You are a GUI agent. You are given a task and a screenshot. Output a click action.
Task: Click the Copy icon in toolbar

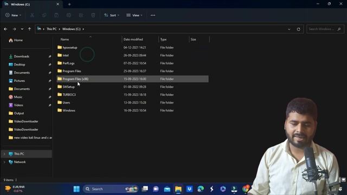[x=44, y=15]
